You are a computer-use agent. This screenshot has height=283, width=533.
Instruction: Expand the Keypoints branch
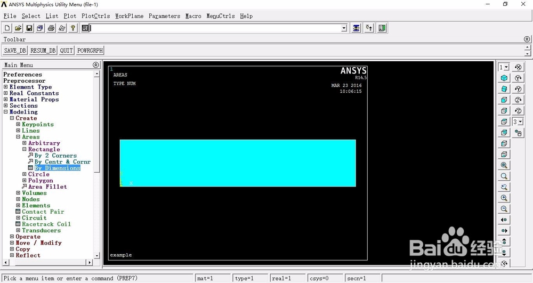18,124
